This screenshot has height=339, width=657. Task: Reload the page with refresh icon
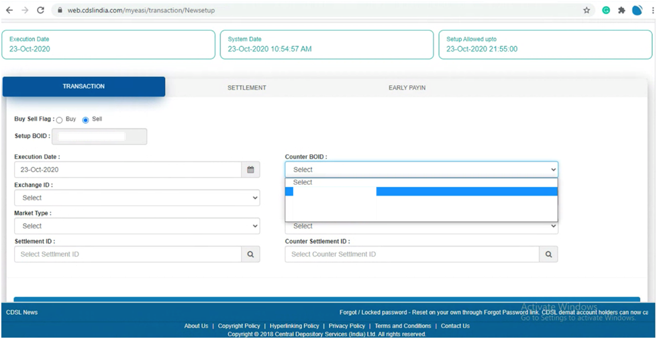(x=41, y=11)
